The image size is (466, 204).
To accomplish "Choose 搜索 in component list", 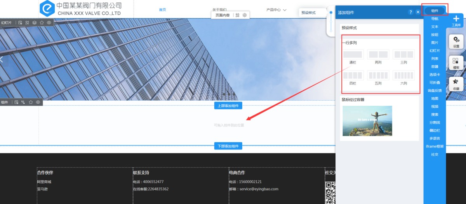I will point(435,114).
